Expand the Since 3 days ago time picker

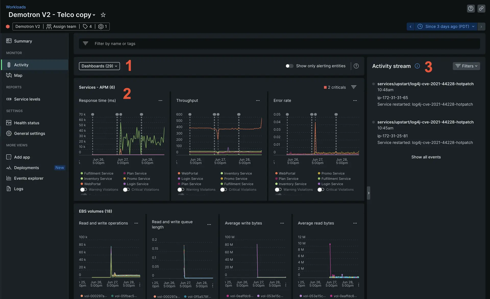point(447,26)
